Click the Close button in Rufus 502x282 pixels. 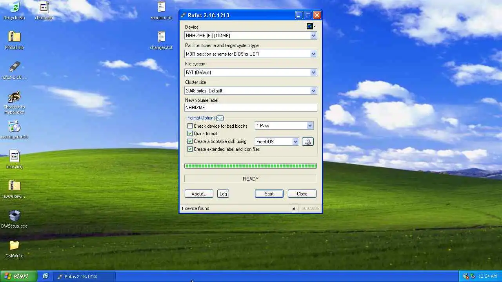click(302, 194)
